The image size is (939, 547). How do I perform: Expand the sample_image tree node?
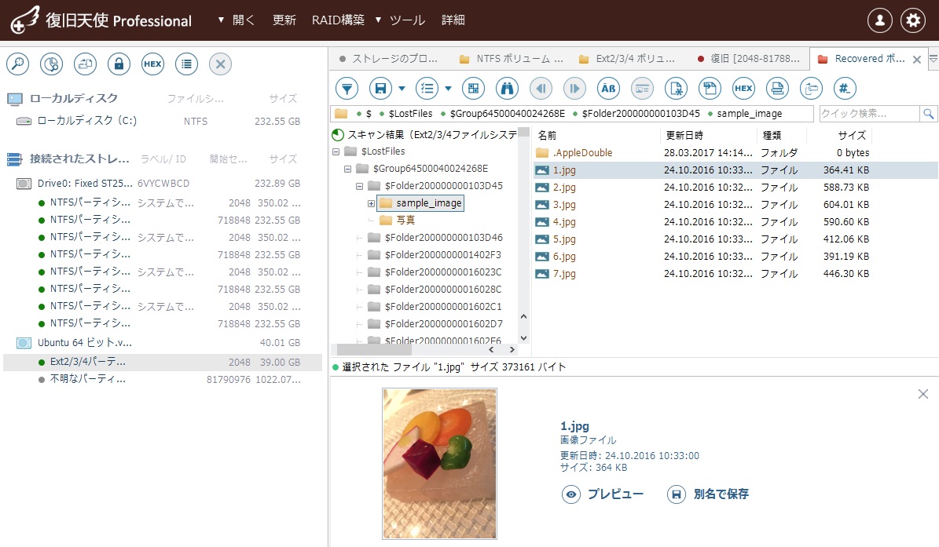tap(372, 204)
